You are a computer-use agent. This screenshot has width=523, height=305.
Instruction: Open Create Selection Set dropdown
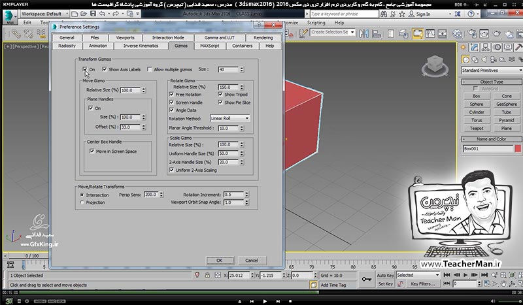(x=333, y=33)
